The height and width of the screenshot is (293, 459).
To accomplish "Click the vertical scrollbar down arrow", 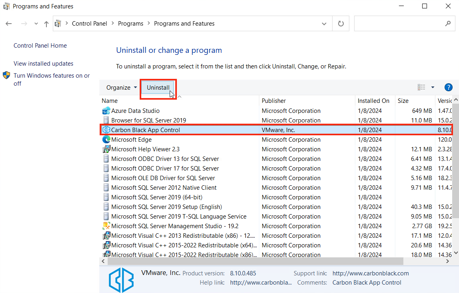I will coord(456,253).
